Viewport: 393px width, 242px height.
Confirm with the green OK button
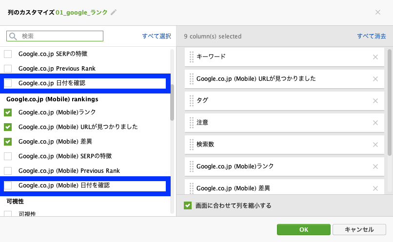tap(303, 229)
